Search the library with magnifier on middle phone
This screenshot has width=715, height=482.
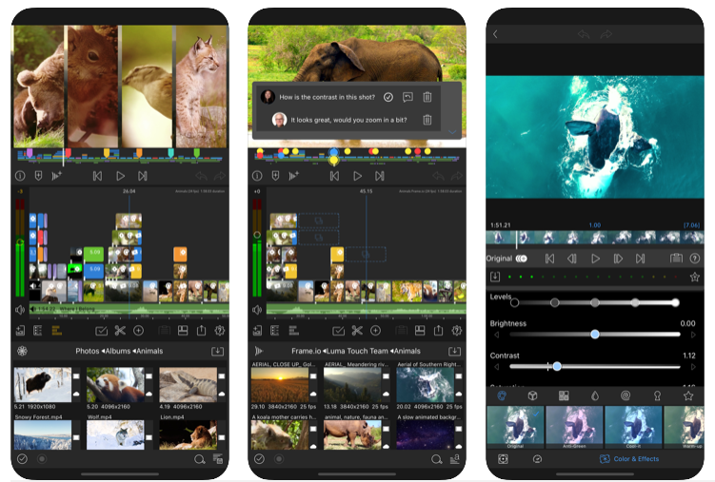436,459
